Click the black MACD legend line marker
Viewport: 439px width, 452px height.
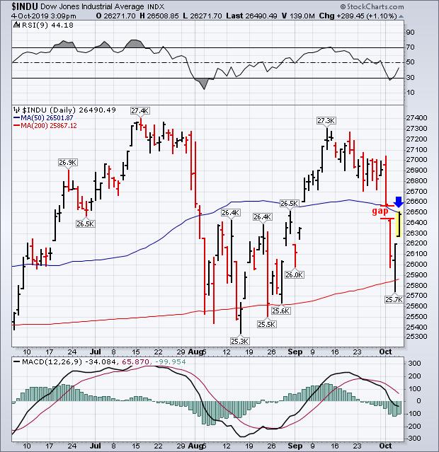tap(17, 361)
